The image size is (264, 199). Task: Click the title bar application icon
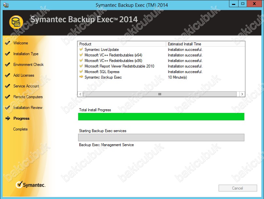pos(6,5)
